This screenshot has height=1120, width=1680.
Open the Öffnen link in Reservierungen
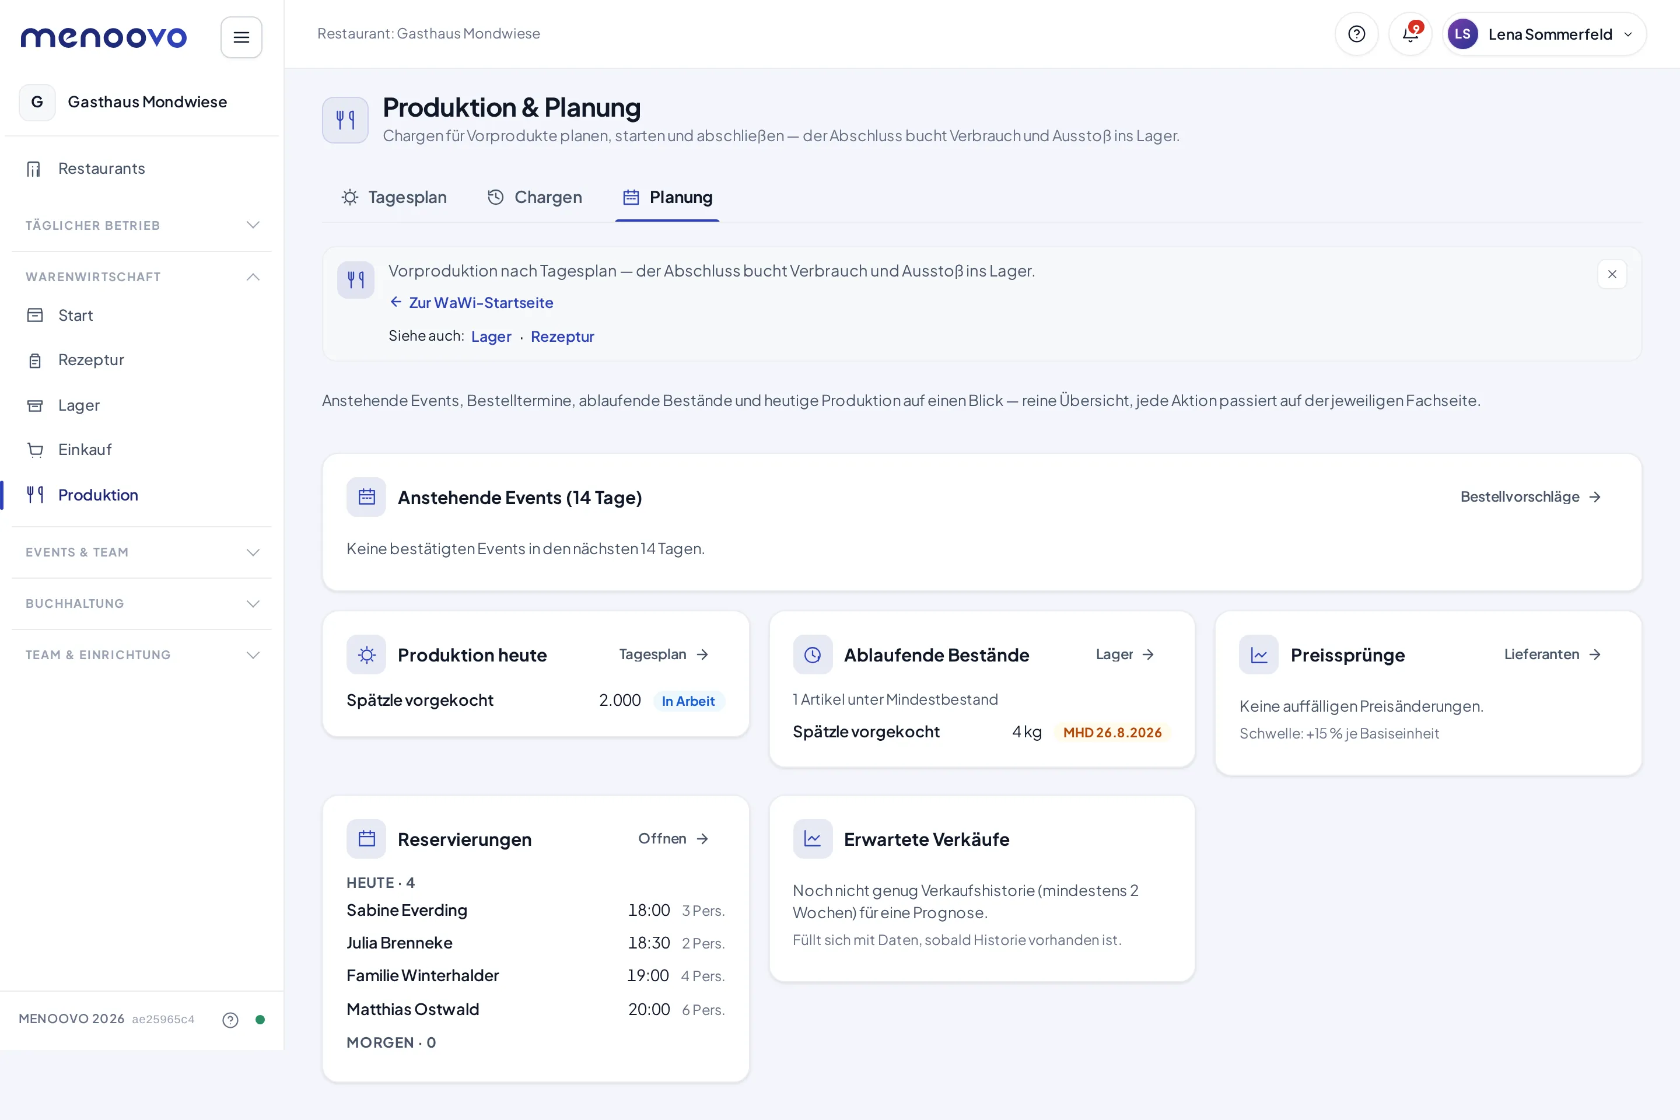(674, 839)
